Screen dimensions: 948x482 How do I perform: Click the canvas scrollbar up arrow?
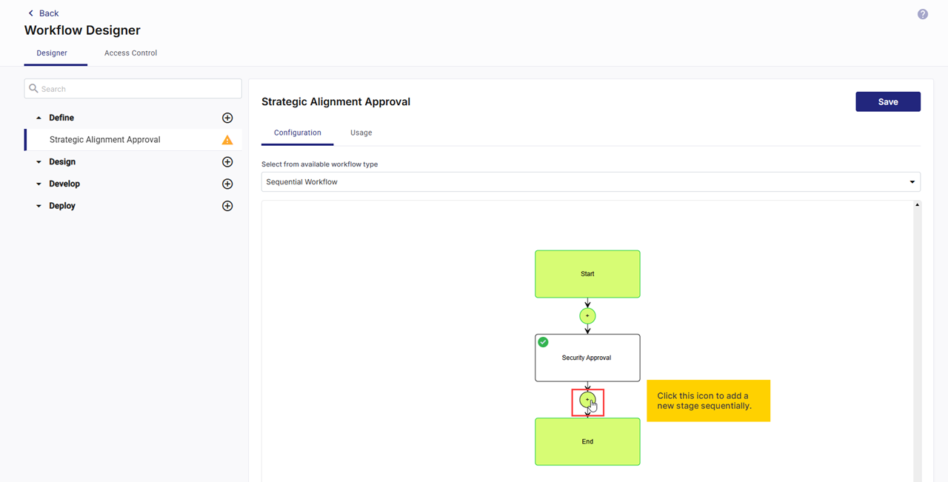click(x=917, y=205)
